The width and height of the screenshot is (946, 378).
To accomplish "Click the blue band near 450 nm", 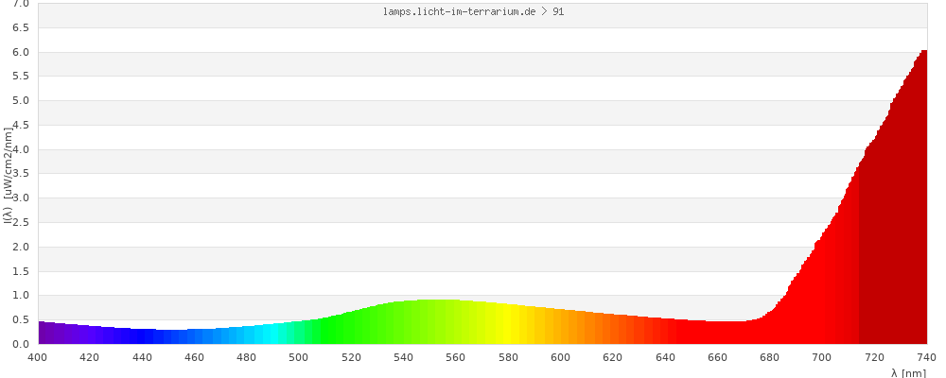I will [x=168, y=336].
